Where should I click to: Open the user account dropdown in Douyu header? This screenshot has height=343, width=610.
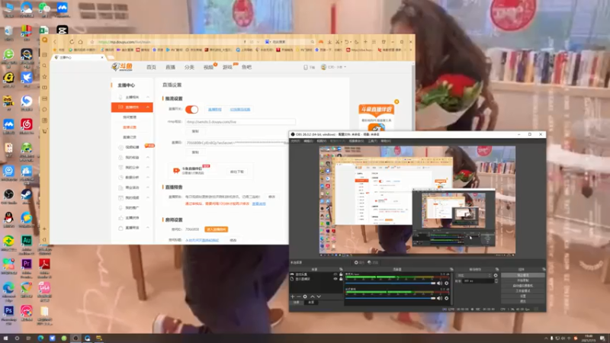pos(334,67)
